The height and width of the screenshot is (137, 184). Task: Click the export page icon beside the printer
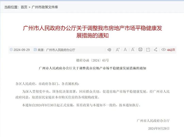[148, 50]
